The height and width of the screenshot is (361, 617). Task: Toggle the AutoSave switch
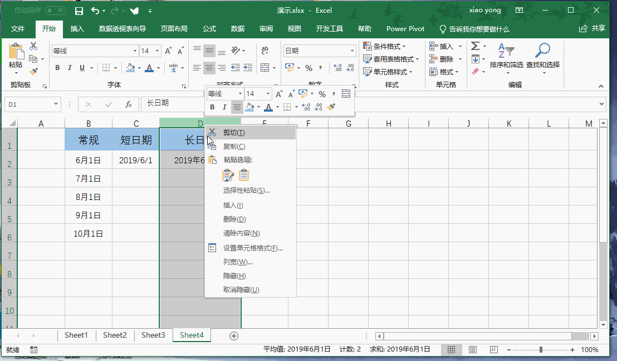pos(56,11)
